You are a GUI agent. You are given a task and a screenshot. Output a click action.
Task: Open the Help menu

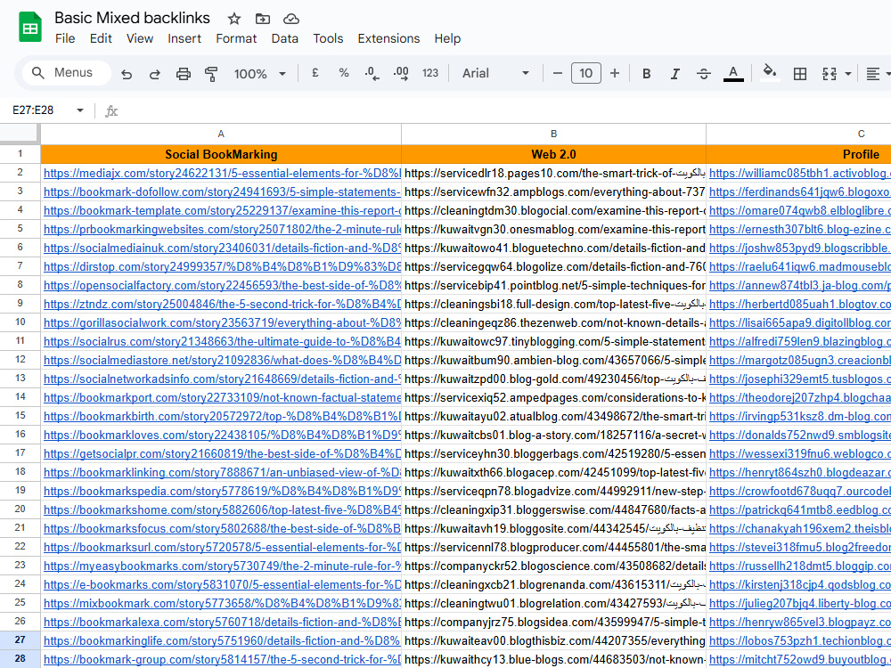[x=447, y=38]
